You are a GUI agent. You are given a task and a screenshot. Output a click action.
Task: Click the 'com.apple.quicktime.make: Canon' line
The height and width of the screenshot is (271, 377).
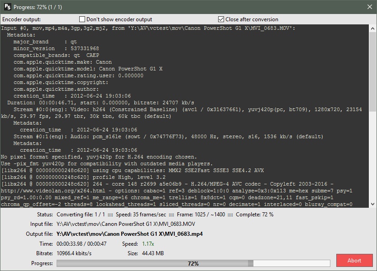(62, 62)
